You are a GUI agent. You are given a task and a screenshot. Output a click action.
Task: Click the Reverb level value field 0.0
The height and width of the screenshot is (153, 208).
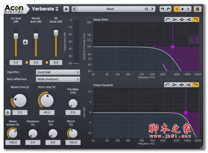[36, 63]
